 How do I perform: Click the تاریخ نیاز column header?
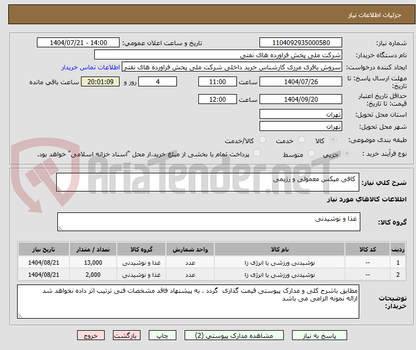point(44,249)
